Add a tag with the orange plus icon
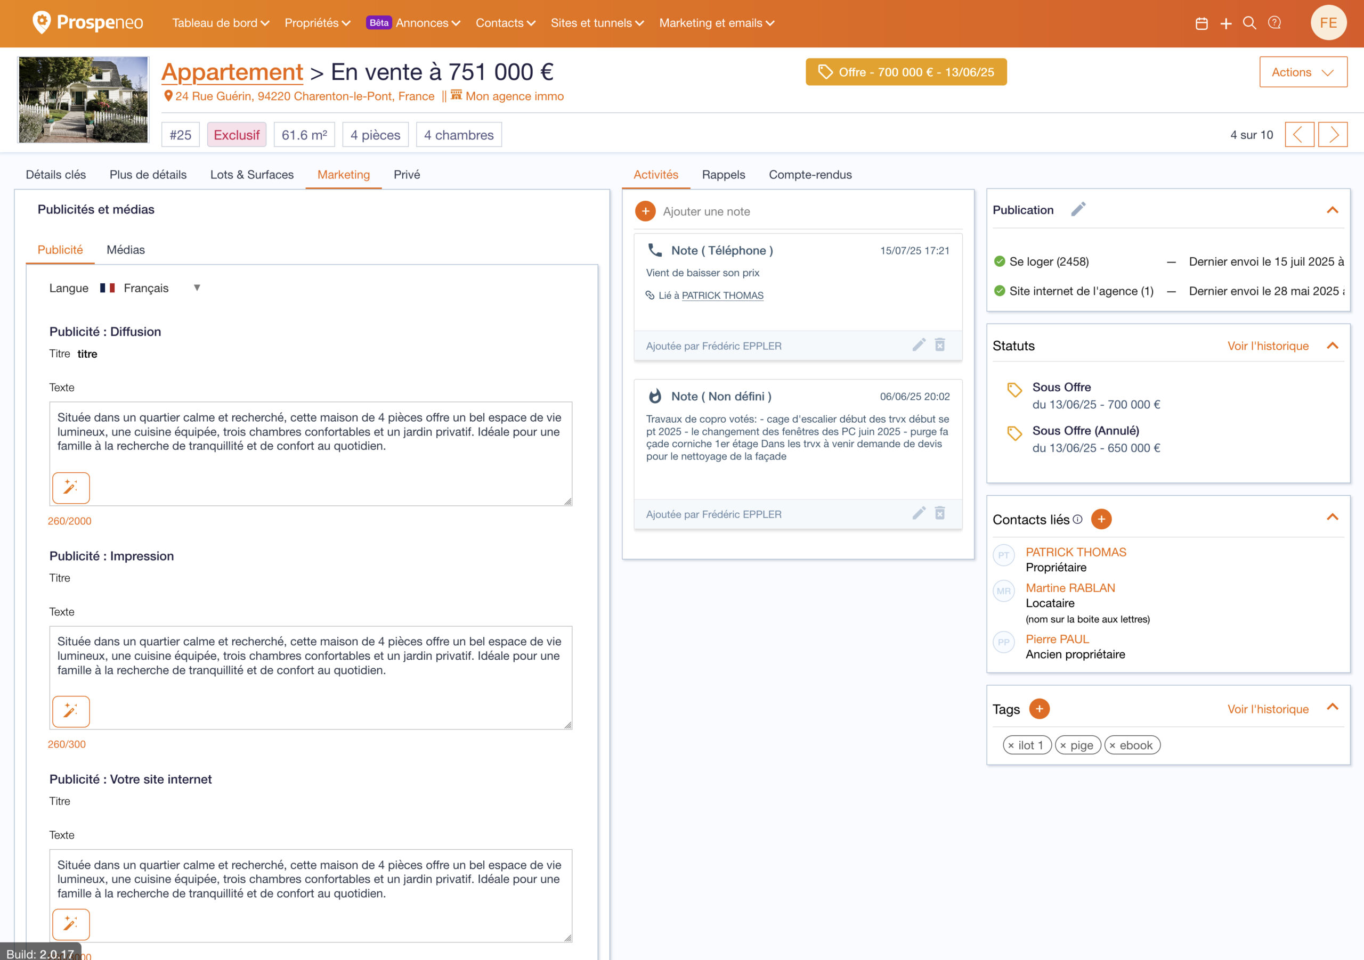This screenshot has height=960, width=1364. 1039,709
